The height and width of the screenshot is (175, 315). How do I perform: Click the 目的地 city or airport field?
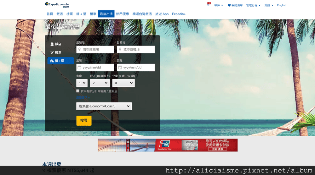pyautogui.click(x=136, y=50)
